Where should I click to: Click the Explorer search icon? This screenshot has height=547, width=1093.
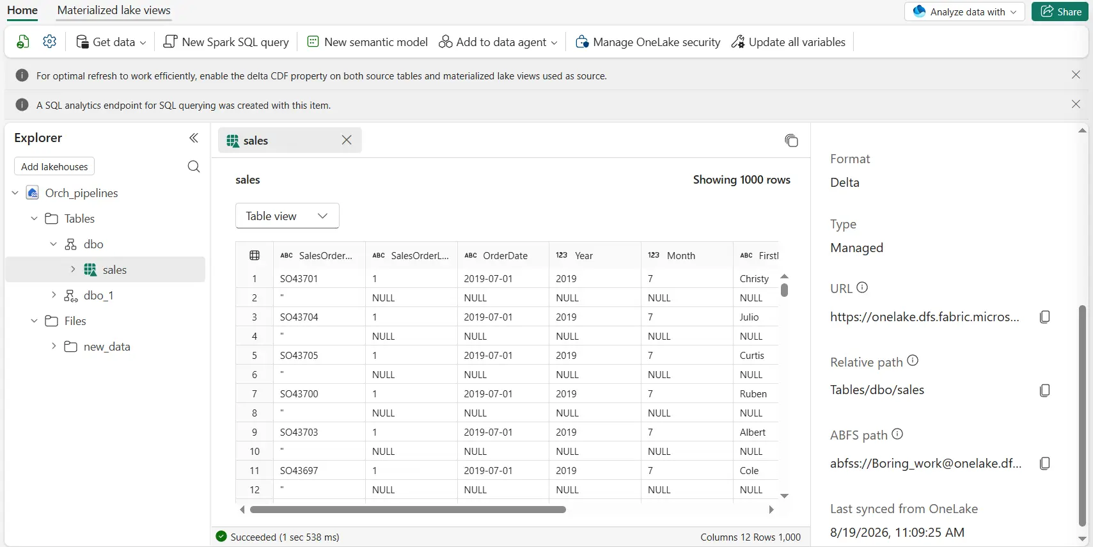(194, 166)
